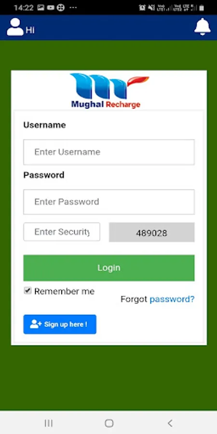
Task: Tap the battery icon in status bar
Action: click(x=202, y=8)
